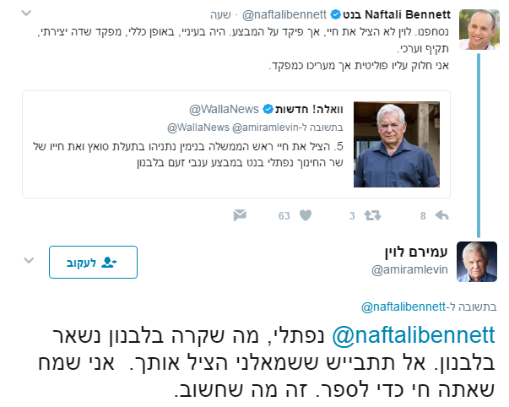Retweet the Naftali Bennett tweet
This screenshot has height=407, width=509.
[371, 215]
